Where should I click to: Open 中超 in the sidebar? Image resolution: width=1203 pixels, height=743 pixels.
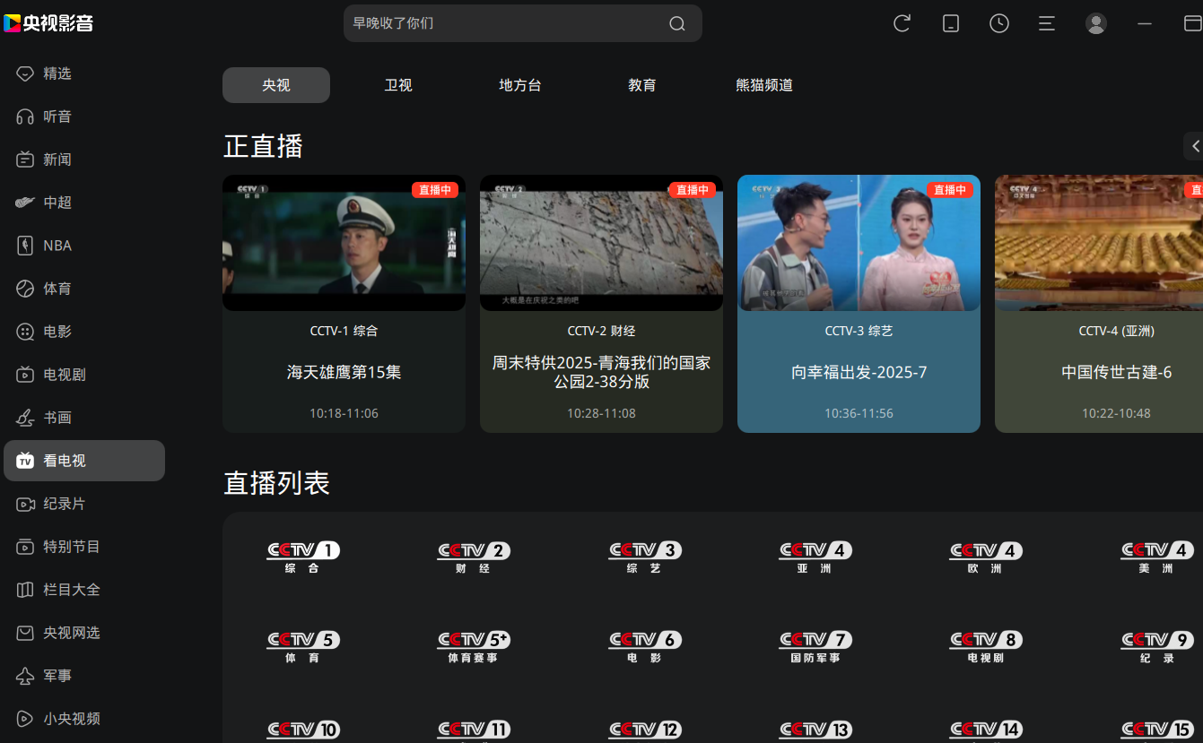[x=84, y=203]
